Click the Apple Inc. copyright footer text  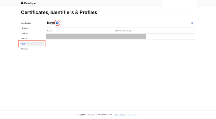(94, 115)
